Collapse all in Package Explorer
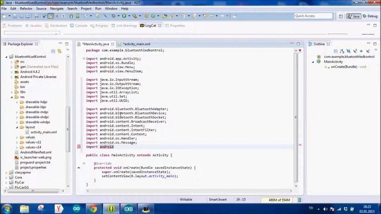Screen dimensions: 381x214 pyautogui.click(x=53, y=51)
